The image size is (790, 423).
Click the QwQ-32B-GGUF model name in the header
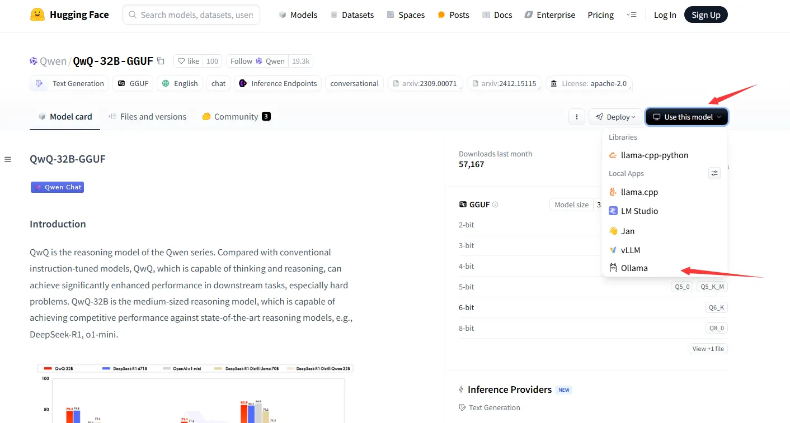click(x=113, y=61)
